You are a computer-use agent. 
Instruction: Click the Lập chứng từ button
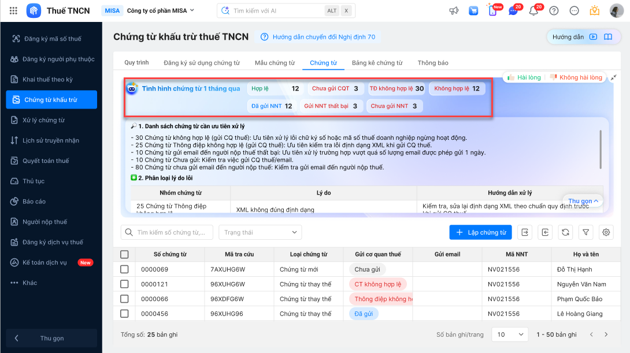pos(480,232)
